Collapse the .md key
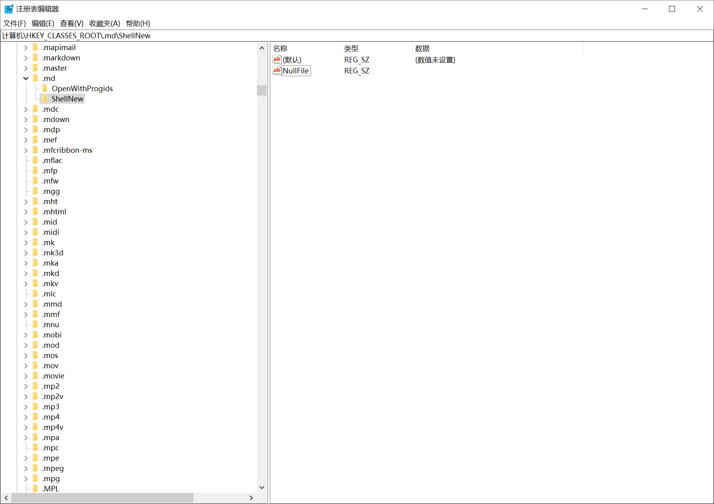Viewport: 714px width, 504px height. coord(26,78)
